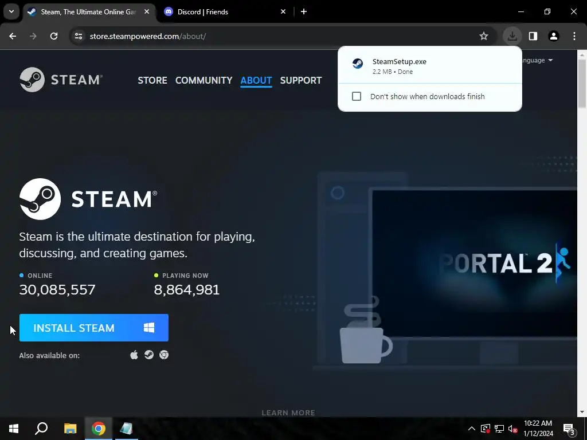This screenshot has width=587, height=440.
Task: Close the Steam tab
Action: 147,11
